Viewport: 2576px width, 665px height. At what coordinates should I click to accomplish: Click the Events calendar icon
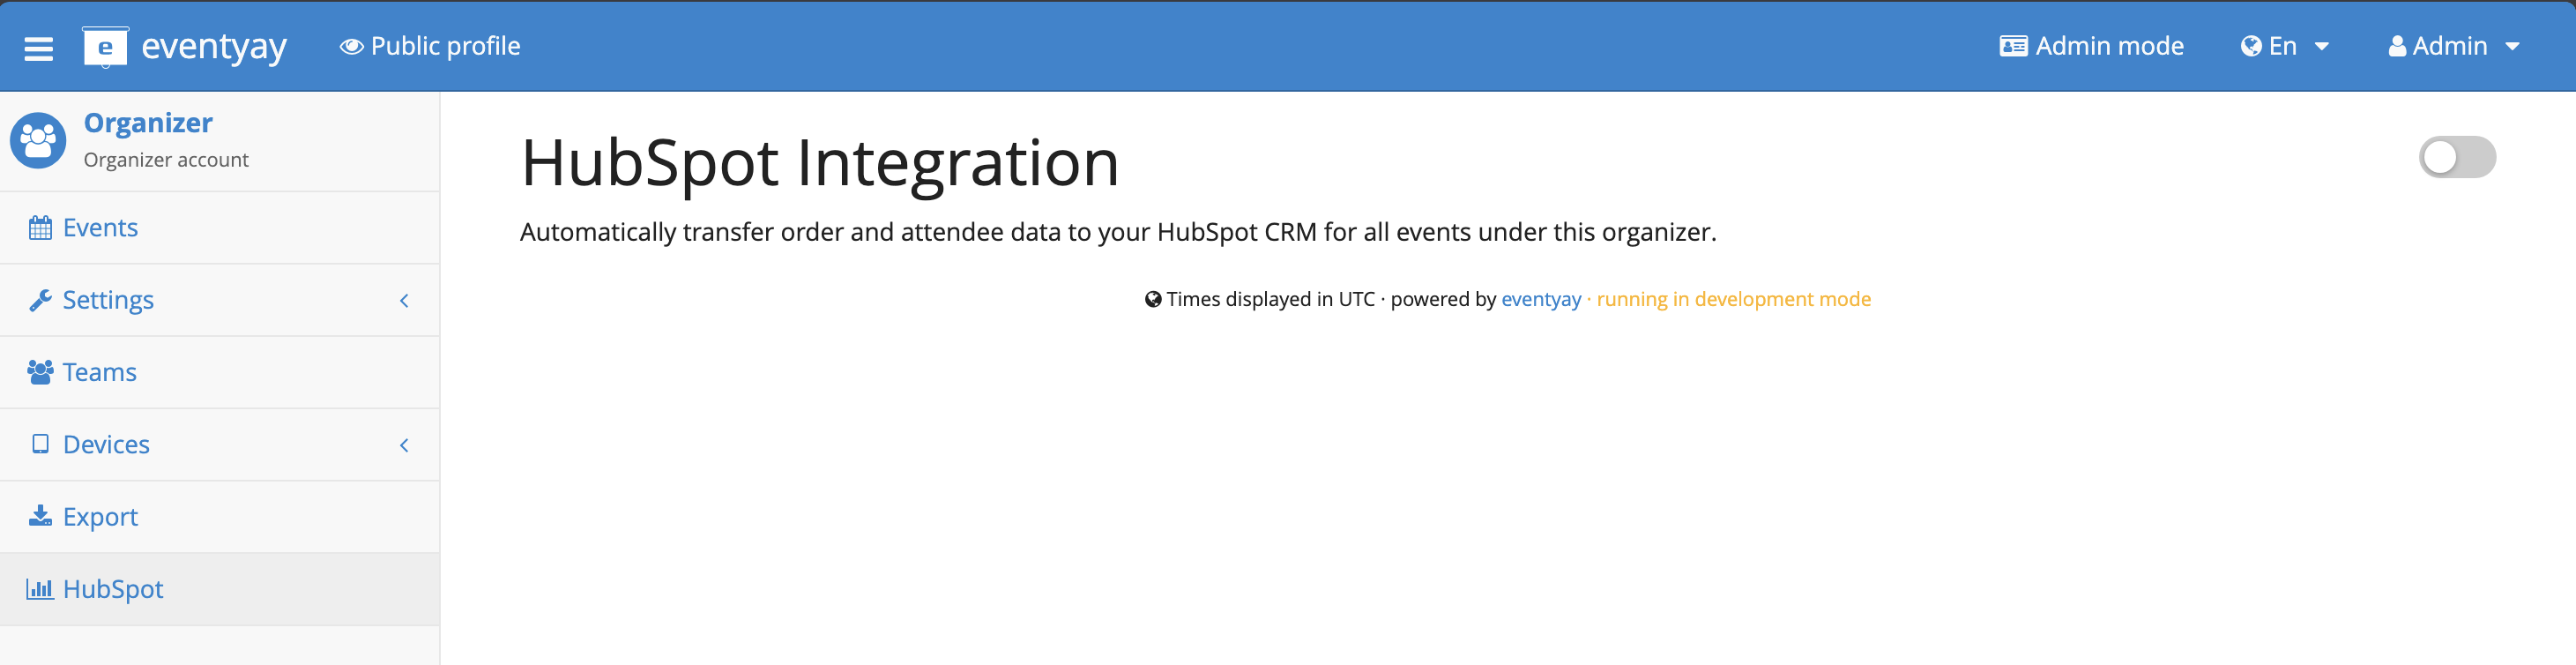[x=40, y=228]
